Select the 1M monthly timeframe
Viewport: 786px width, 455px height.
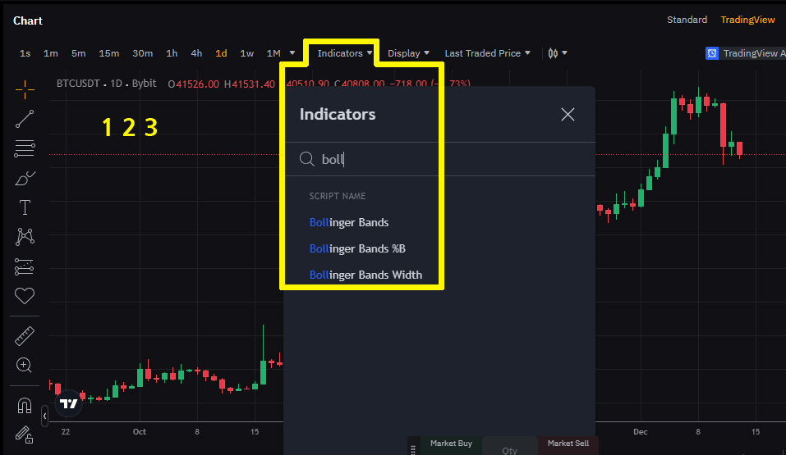point(273,53)
